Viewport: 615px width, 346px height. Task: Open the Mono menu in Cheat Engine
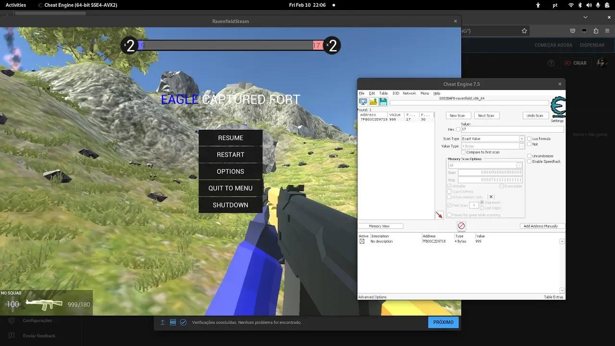425,93
